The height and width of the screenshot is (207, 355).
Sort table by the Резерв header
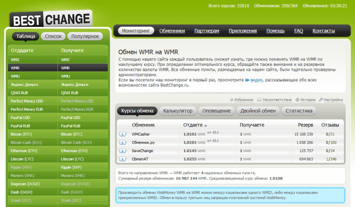pos(305,125)
